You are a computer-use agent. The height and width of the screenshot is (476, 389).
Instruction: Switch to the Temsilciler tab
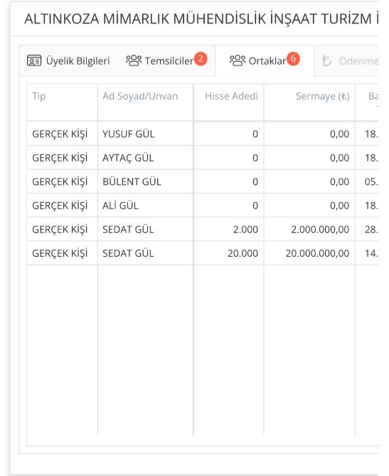(166, 60)
